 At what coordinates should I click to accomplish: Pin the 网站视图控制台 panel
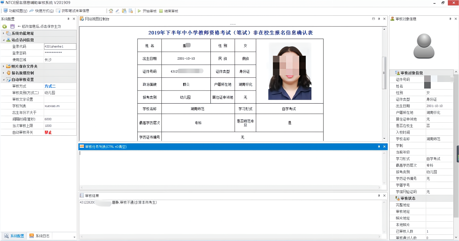click(379, 19)
